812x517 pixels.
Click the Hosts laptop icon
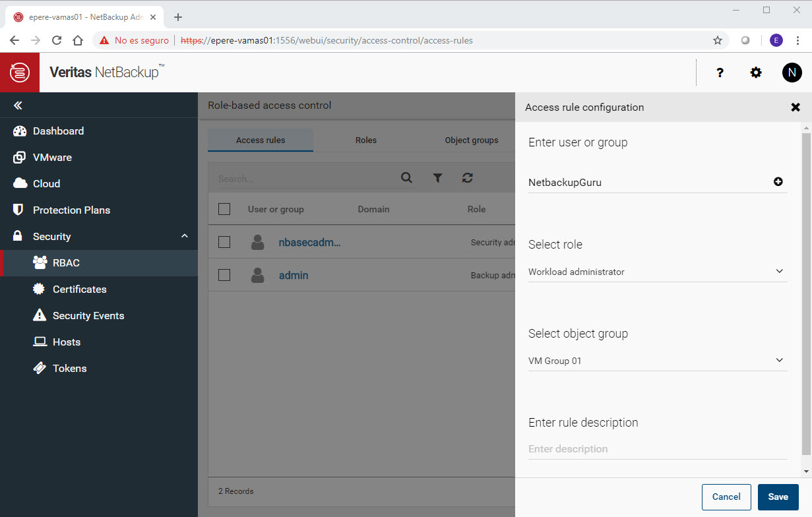tap(40, 342)
